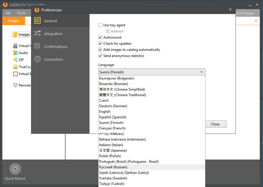Viewport: 263px width, 187px height.
Task: Open the Tools menu
Action: 21,13
